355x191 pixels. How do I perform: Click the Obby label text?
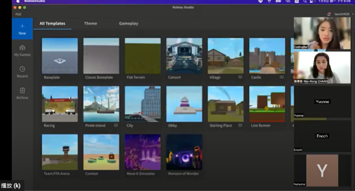[172, 125]
